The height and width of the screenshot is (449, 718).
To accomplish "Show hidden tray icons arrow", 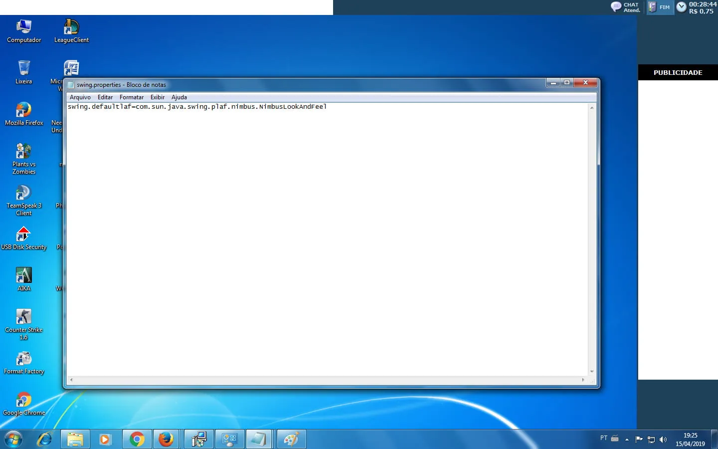I will click(627, 440).
